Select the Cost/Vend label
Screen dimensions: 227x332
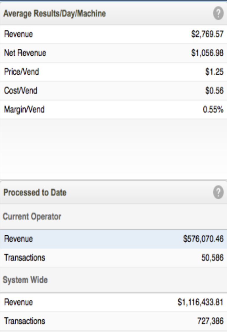click(x=21, y=91)
